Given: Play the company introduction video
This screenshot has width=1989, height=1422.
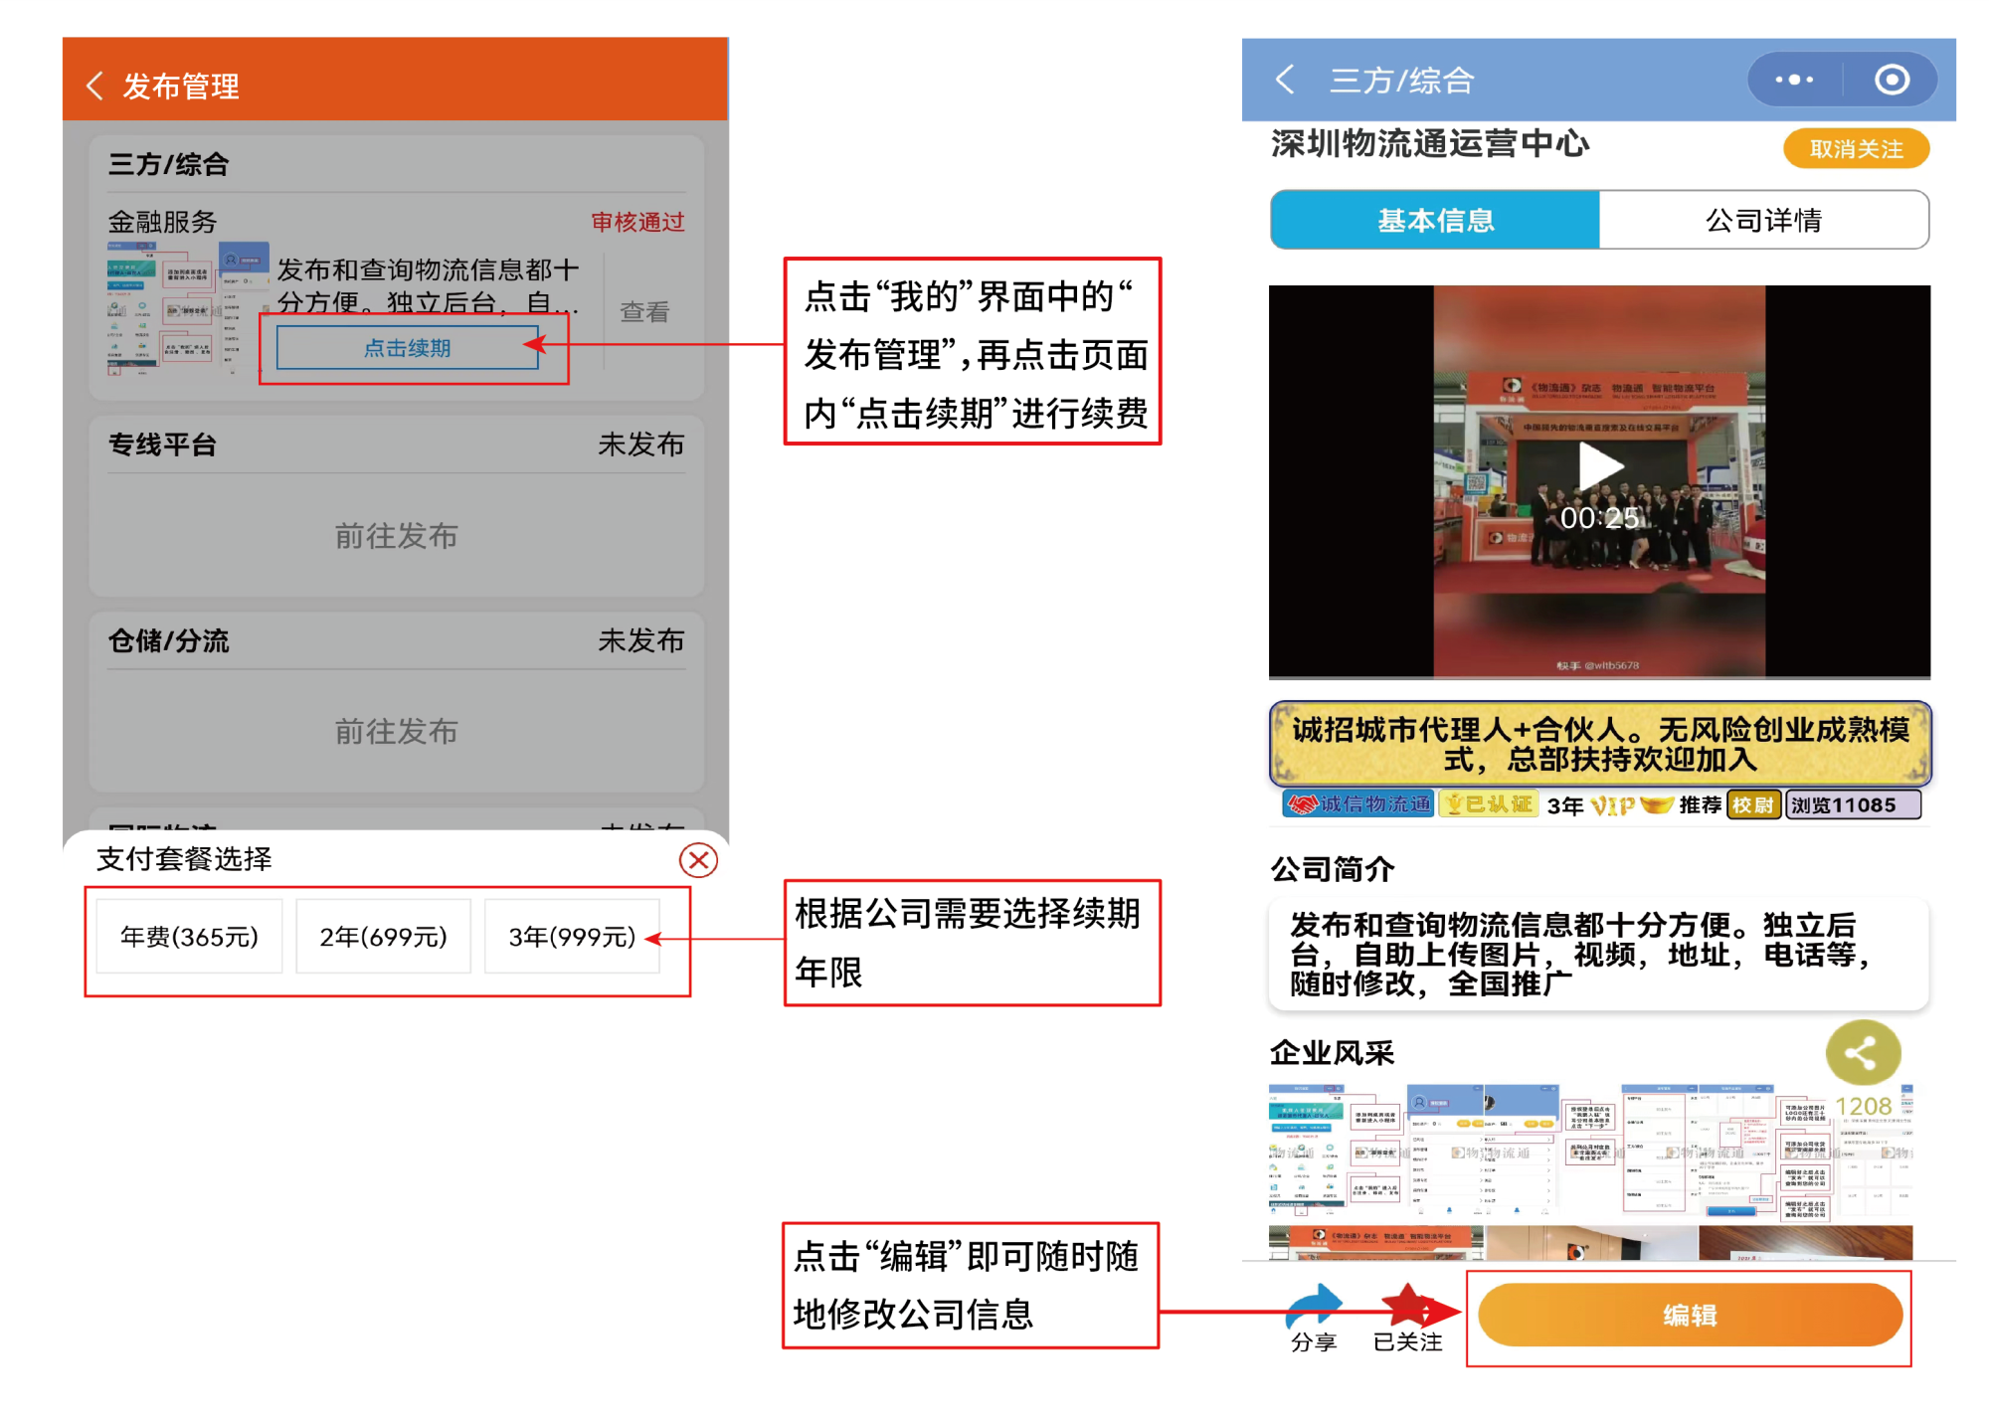Looking at the screenshot, I should pyautogui.click(x=1601, y=465).
